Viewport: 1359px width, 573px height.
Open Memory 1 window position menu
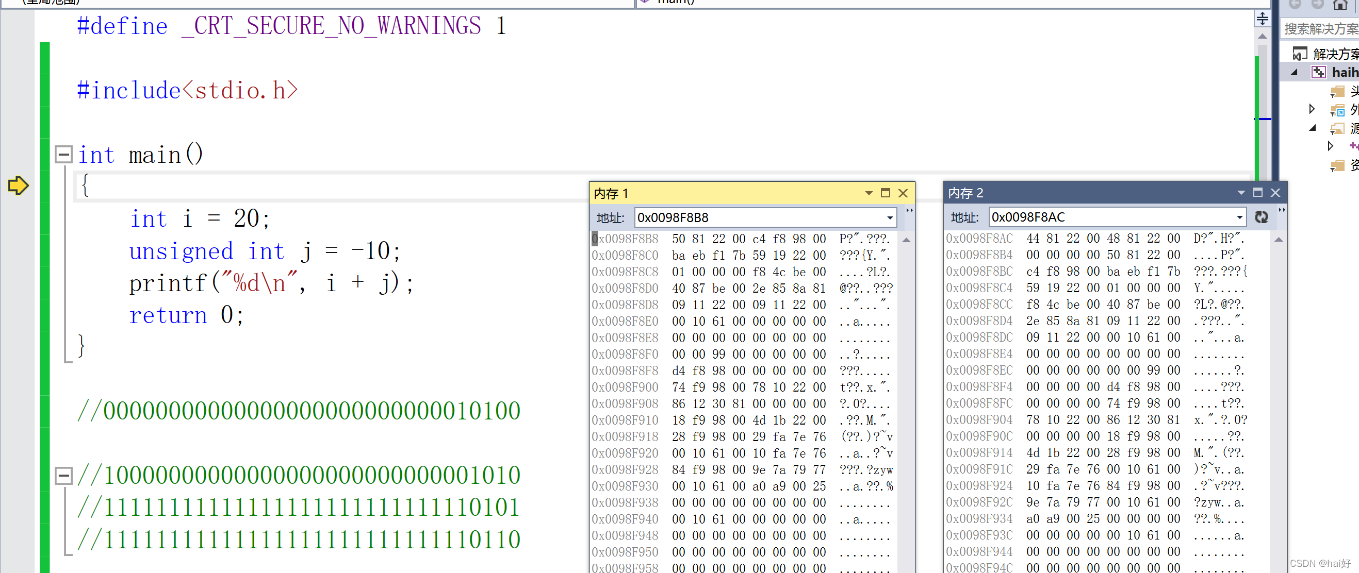point(869,193)
